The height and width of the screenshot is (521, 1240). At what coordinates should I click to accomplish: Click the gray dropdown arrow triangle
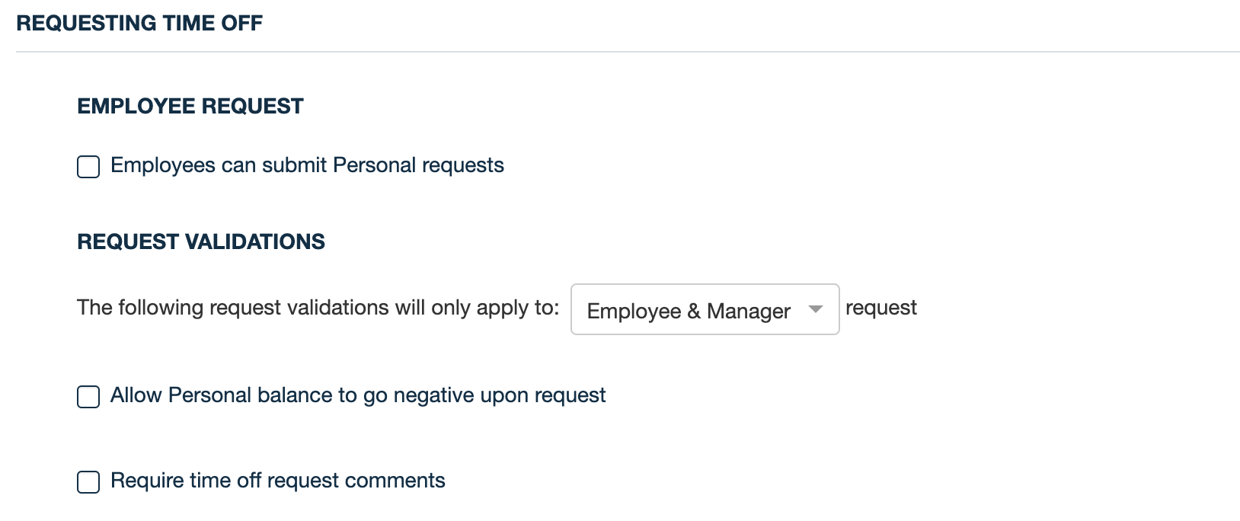point(816,309)
